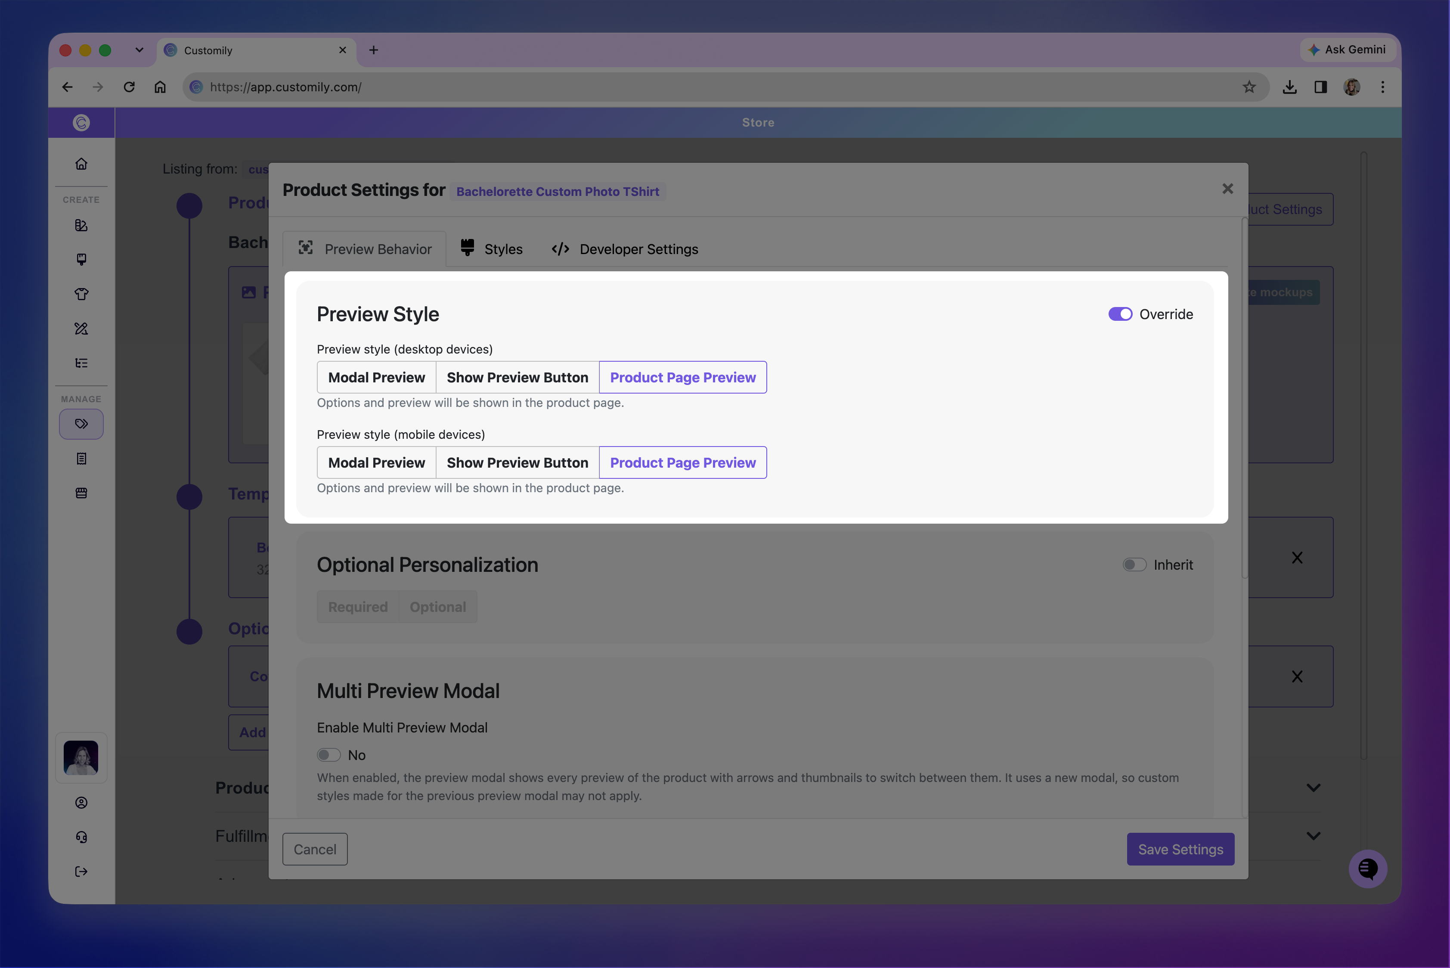Bookmark page with the star icon
1450x968 pixels.
click(x=1249, y=87)
